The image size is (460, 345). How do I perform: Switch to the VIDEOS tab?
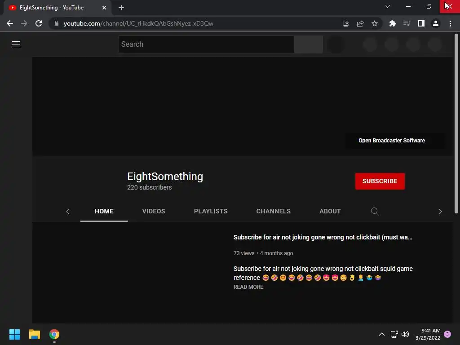154,211
